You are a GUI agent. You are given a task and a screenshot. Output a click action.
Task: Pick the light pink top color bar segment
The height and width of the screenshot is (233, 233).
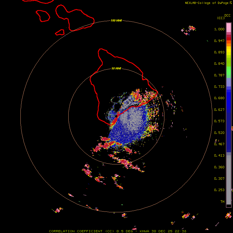(x=229, y=28)
